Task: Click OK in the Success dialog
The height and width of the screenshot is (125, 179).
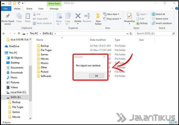Action: (97, 76)
